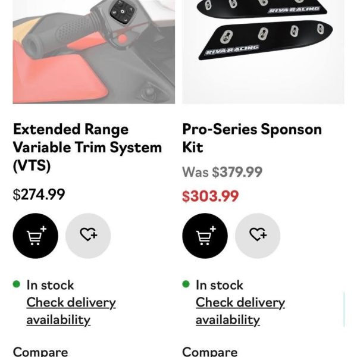The height and width of the screenshot is (357, 357).
Task: Check delivery availability for the VTS
Action: tap(70, 311)
